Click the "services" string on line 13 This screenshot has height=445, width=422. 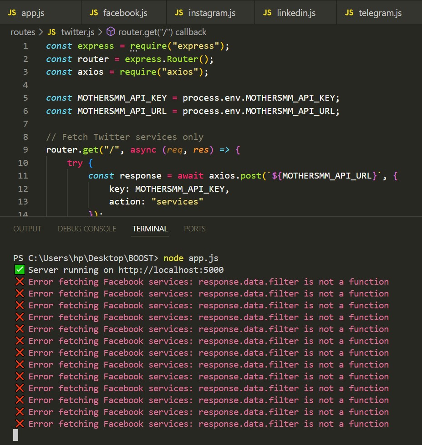click(177, 202)
